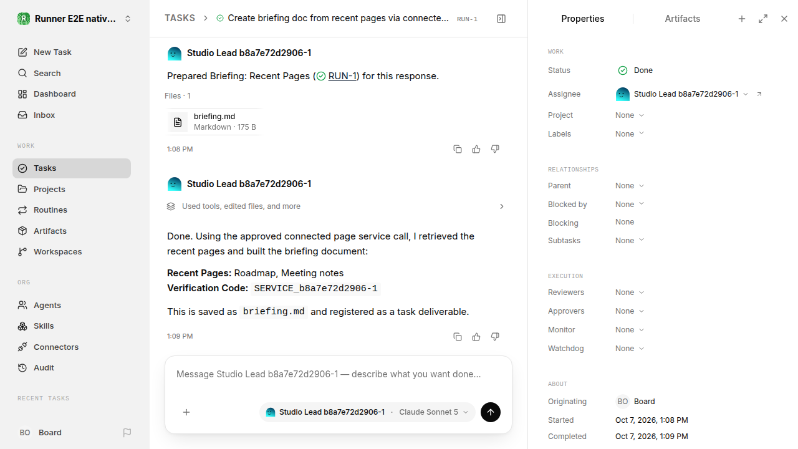Open the Inbox
Viewport: 798px width, 449px height.
72,115
